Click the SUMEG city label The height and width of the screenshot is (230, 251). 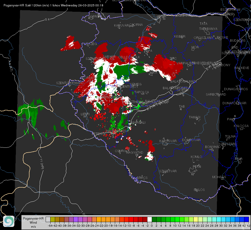point(136,84)
